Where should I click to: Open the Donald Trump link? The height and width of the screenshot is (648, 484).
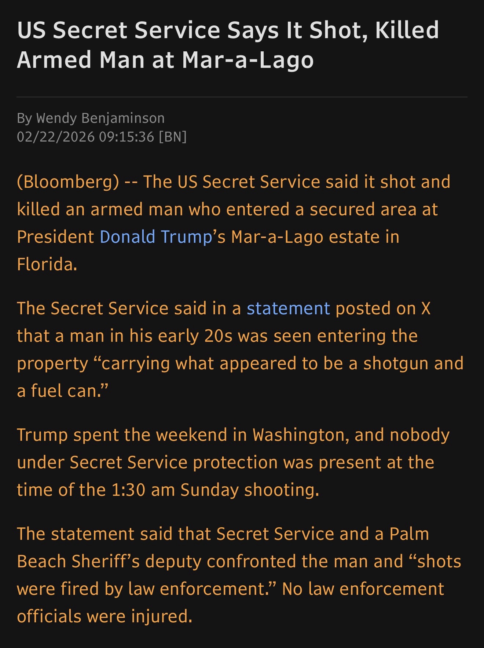155,237
